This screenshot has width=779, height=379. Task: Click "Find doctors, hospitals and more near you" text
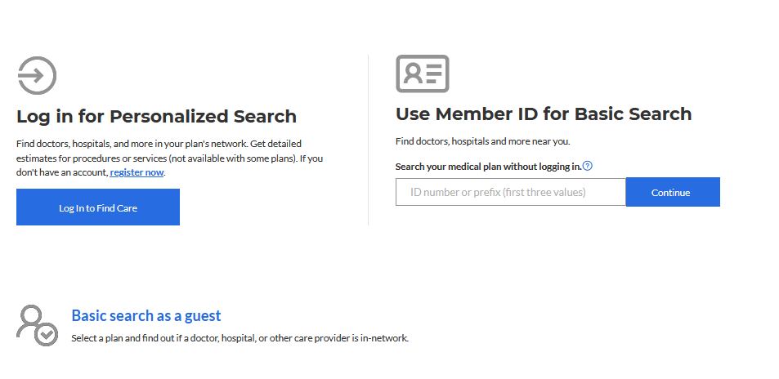482,141
